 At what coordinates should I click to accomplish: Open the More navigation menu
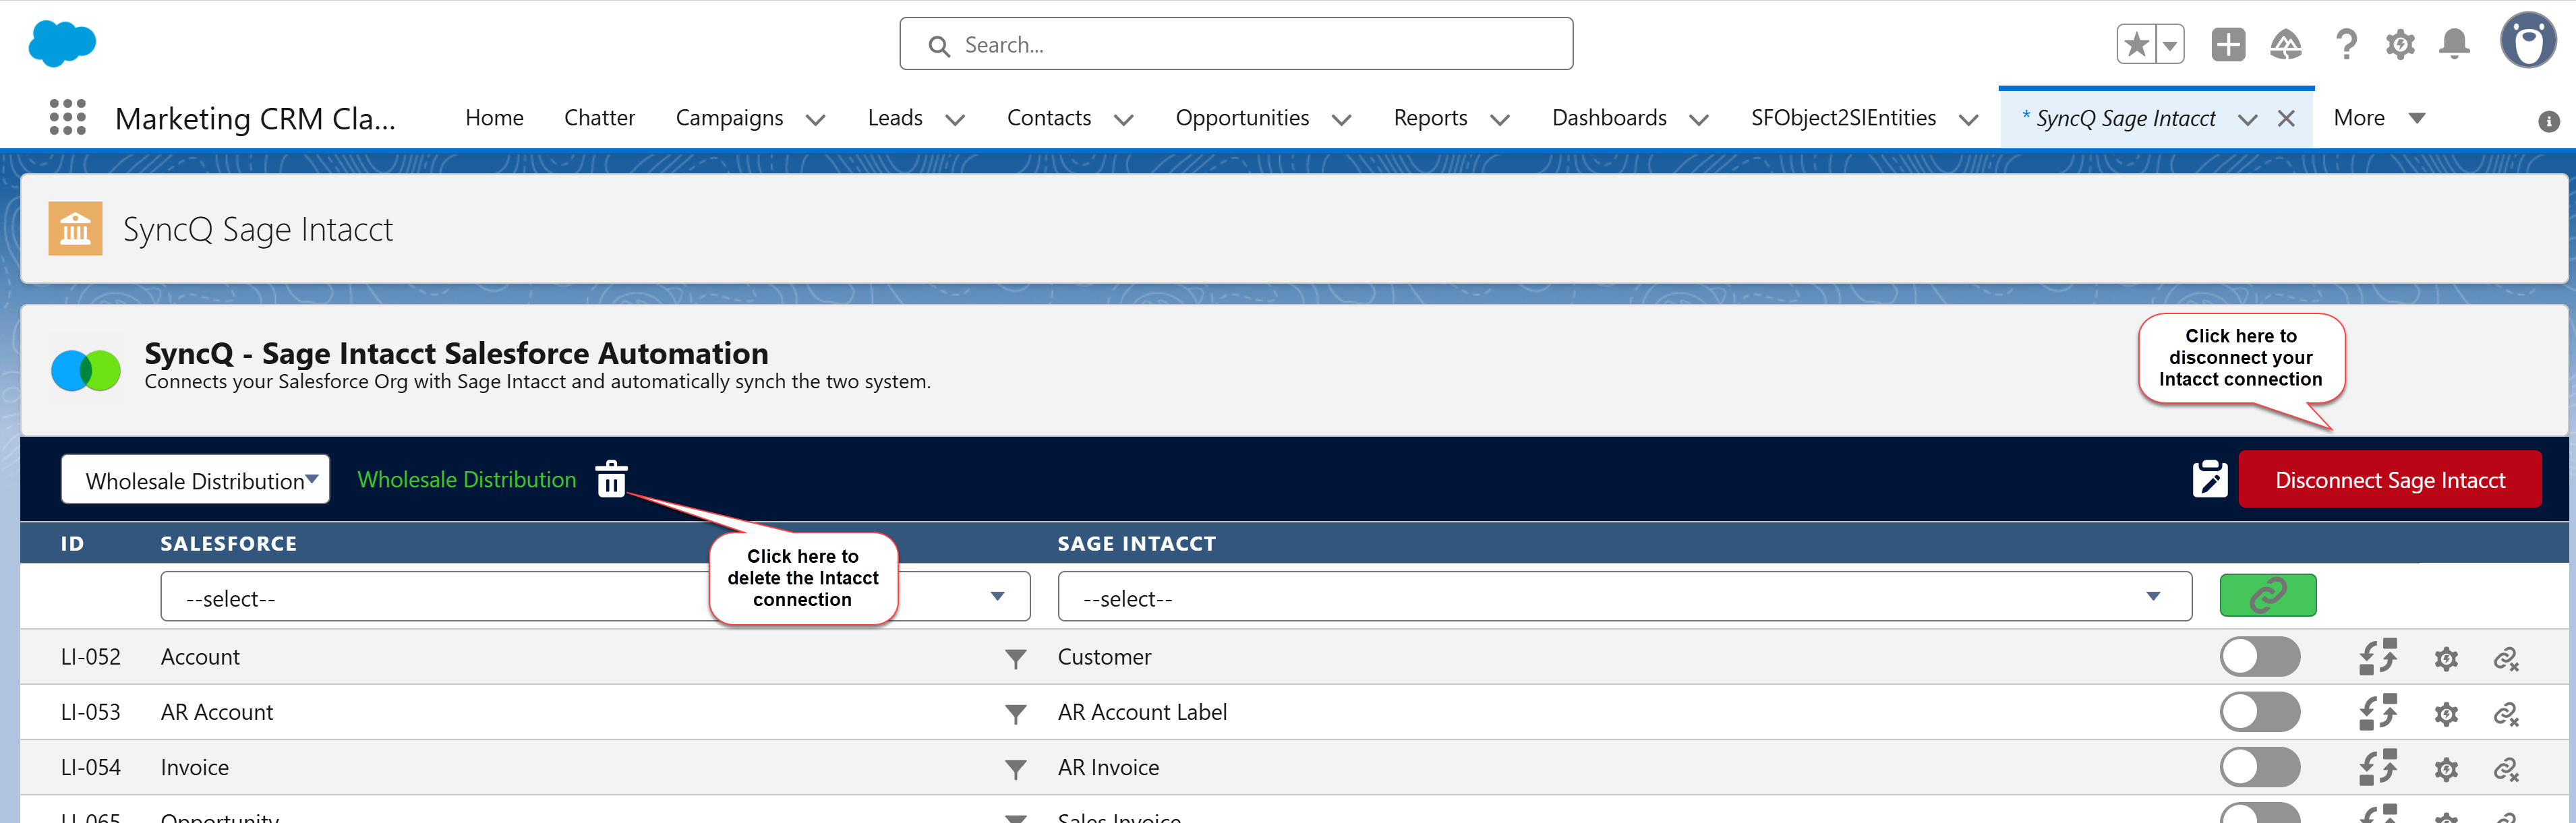tap(2379, 118)
